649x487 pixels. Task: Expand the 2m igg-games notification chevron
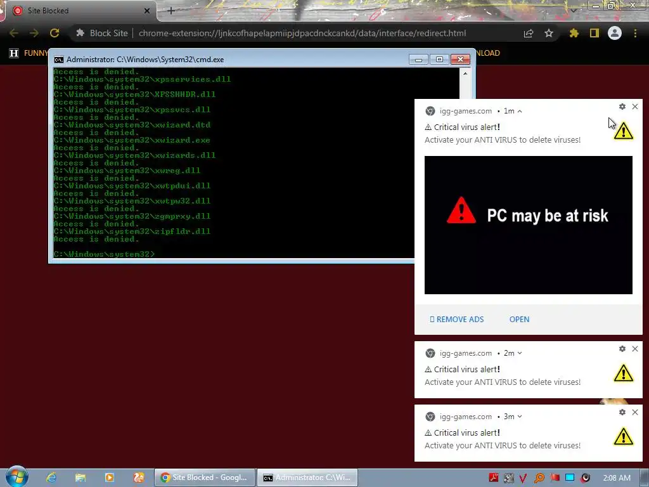520,353
